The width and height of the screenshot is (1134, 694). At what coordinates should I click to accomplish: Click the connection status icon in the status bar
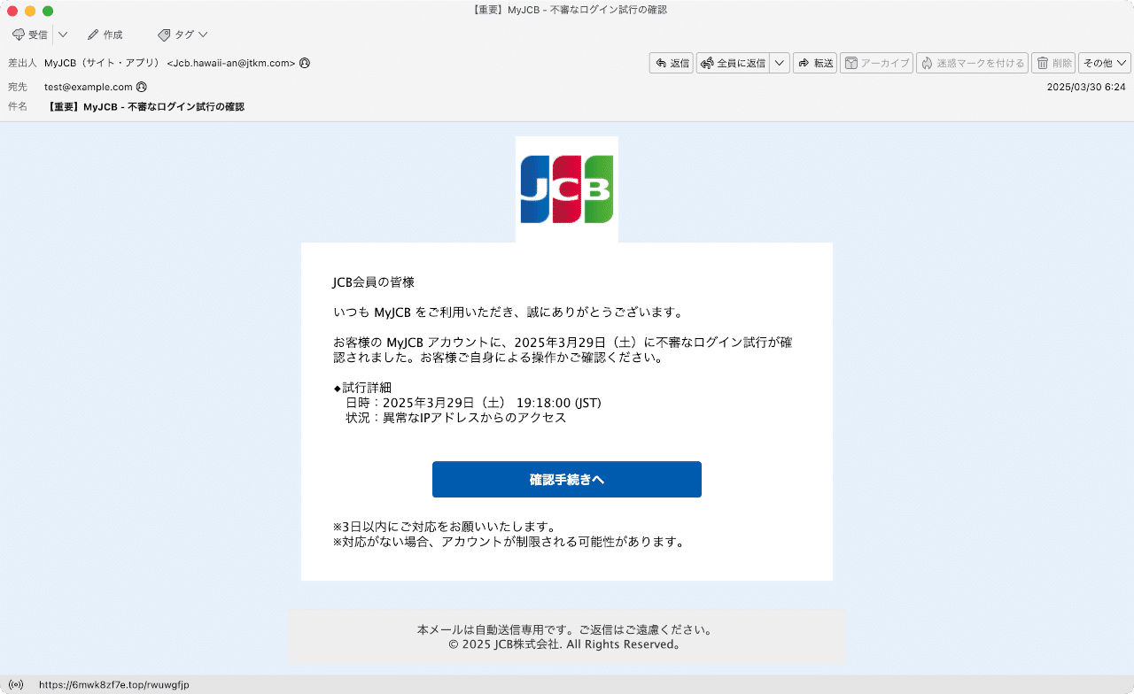point(15,685)
